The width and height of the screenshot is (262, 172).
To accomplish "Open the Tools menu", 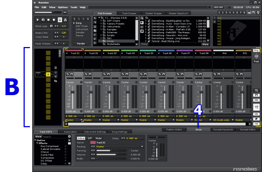I will [74, 7].
